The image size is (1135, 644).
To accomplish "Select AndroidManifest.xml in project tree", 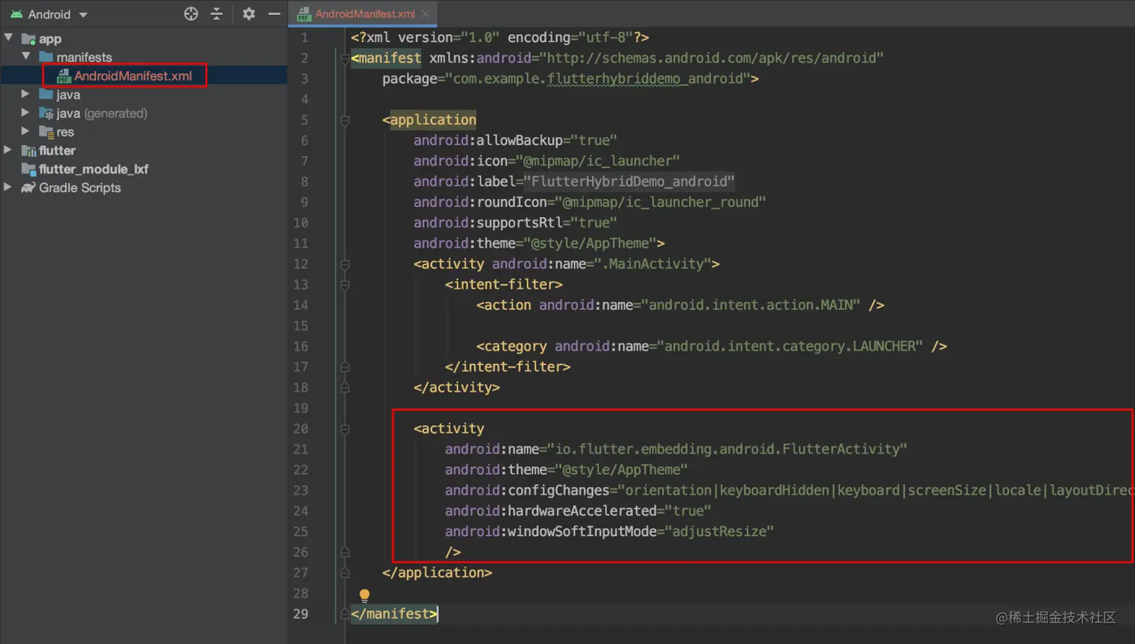I will 133,76.
